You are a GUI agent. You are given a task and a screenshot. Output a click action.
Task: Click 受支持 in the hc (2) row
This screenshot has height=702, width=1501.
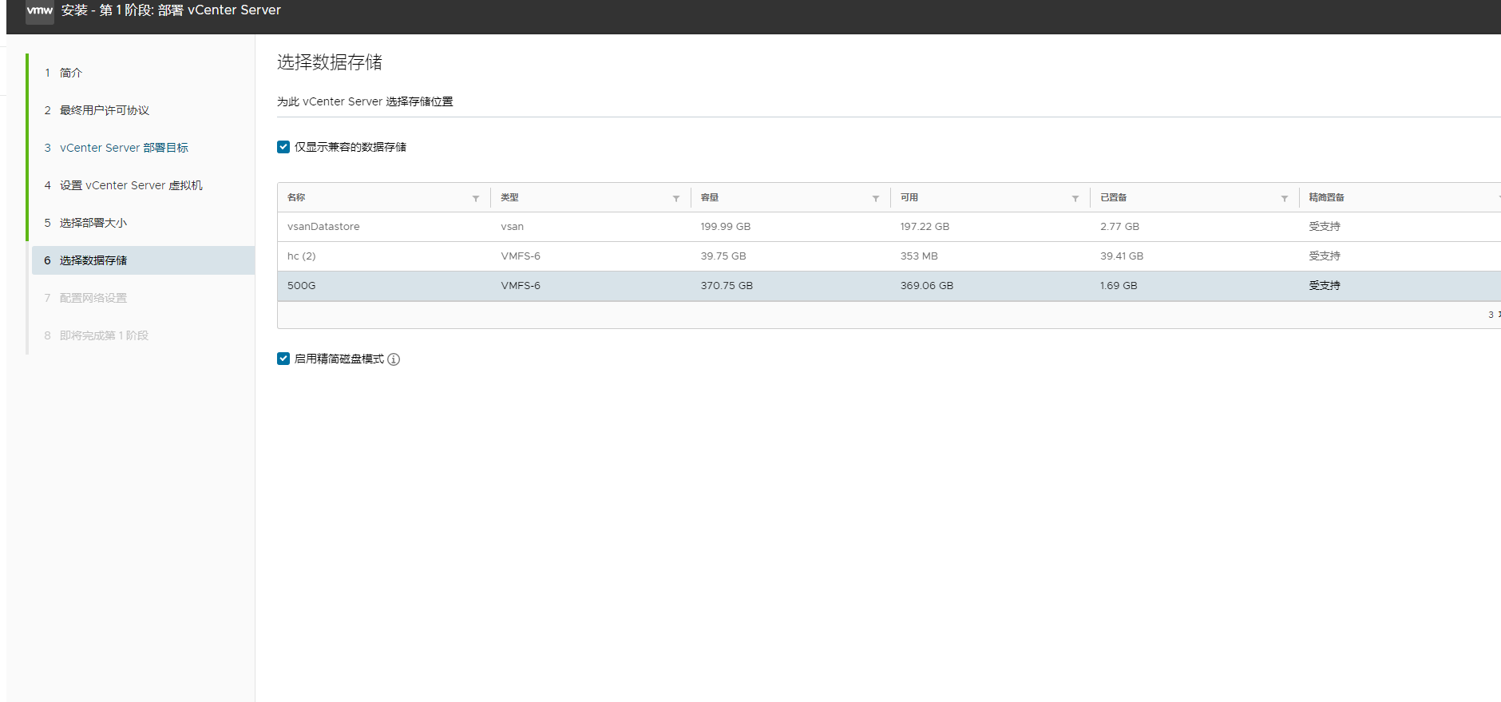(x=1325, y=256)
